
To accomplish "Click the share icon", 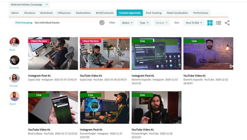I will 227,23.
